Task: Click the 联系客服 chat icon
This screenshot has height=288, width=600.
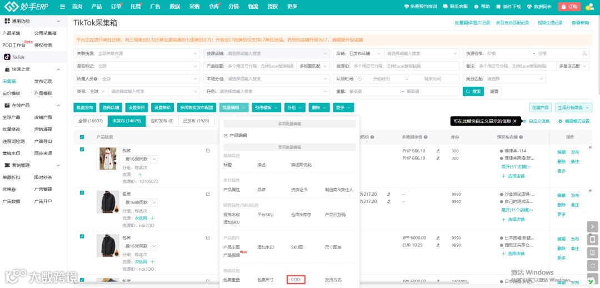Action: pos(446,7)
